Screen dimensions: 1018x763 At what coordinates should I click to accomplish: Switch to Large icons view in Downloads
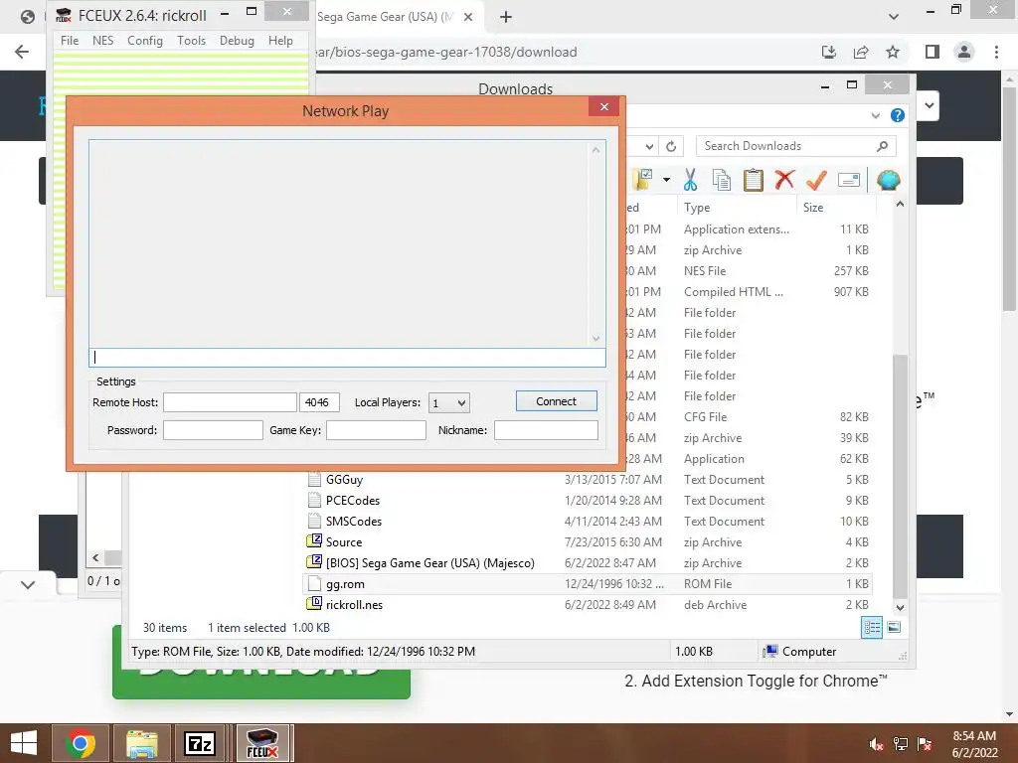click(894, 627)
